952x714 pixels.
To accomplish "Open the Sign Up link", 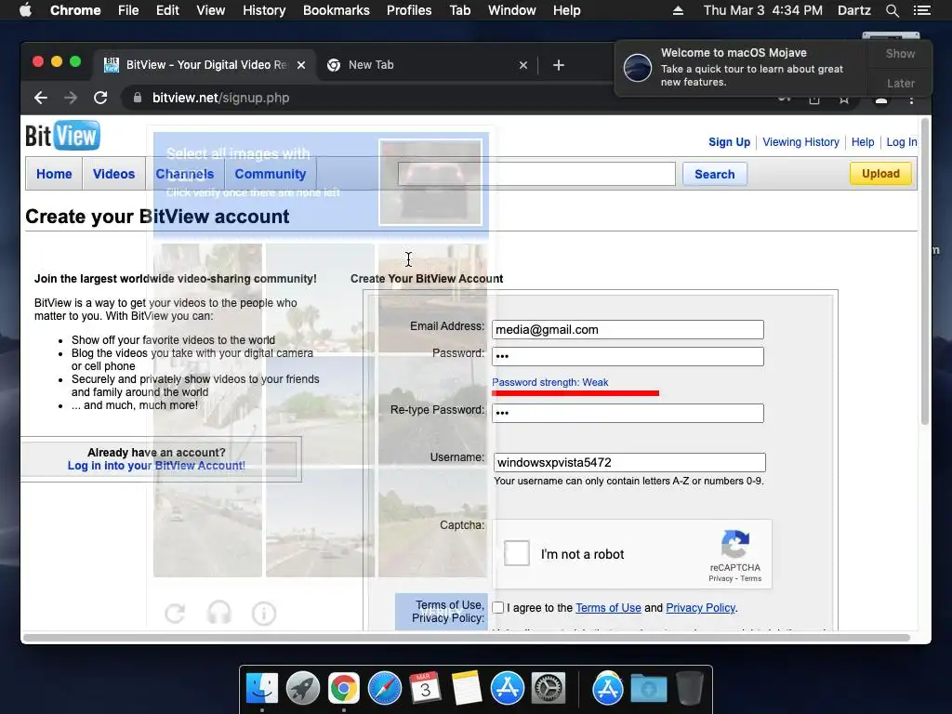I will click(x=729, y=142).
